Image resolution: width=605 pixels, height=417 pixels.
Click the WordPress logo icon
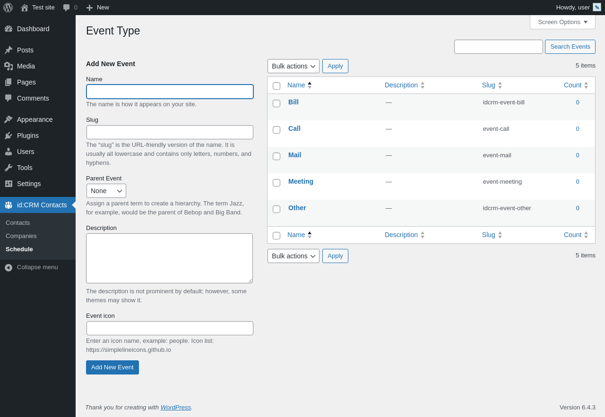point(8,8)
